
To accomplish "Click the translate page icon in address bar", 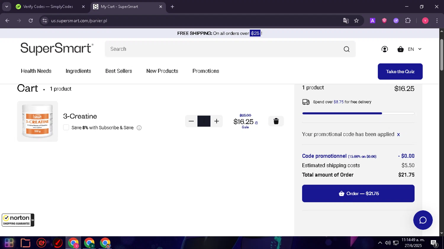I will point(346,21).
